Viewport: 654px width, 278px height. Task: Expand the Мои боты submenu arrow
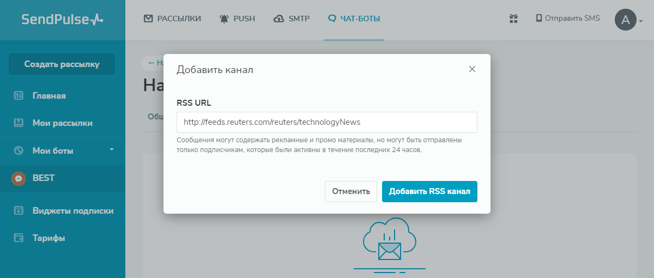(x=111, y=149)
